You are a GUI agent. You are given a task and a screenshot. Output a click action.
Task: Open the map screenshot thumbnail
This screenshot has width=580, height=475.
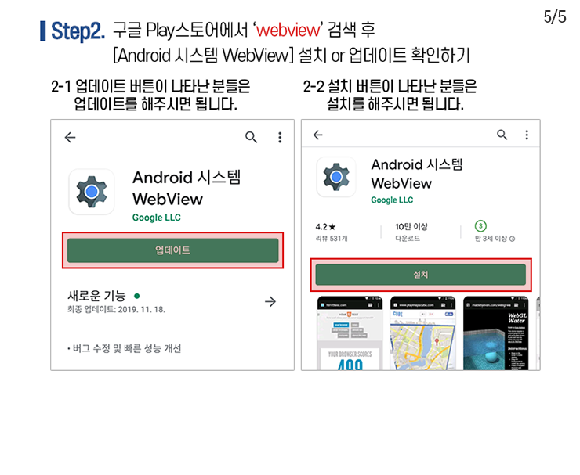click(422, 333)
